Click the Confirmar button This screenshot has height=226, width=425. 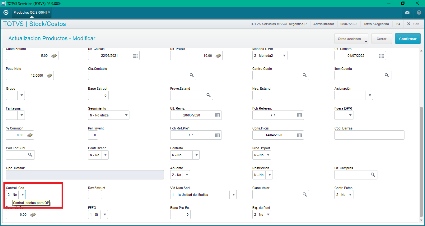[x=408, y=38]
